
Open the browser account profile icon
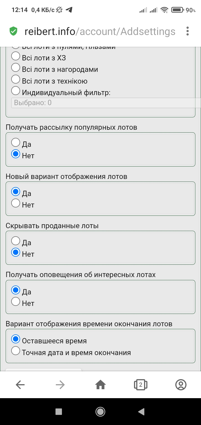pos(181,385)
